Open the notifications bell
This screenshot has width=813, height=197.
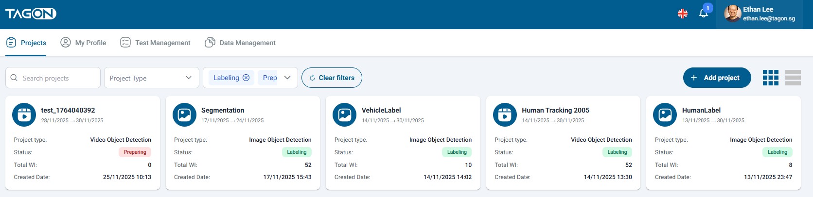click(703, 14)
